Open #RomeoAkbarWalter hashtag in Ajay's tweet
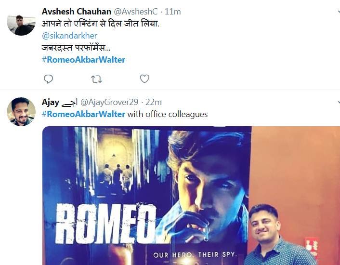This screenshot has width=340, height=265. (x=83, y=114)
